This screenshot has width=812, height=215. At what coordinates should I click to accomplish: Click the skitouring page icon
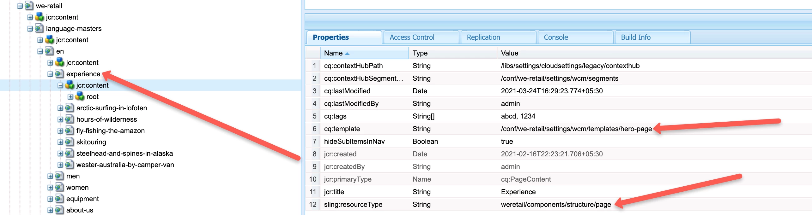[x=70, y=142]
